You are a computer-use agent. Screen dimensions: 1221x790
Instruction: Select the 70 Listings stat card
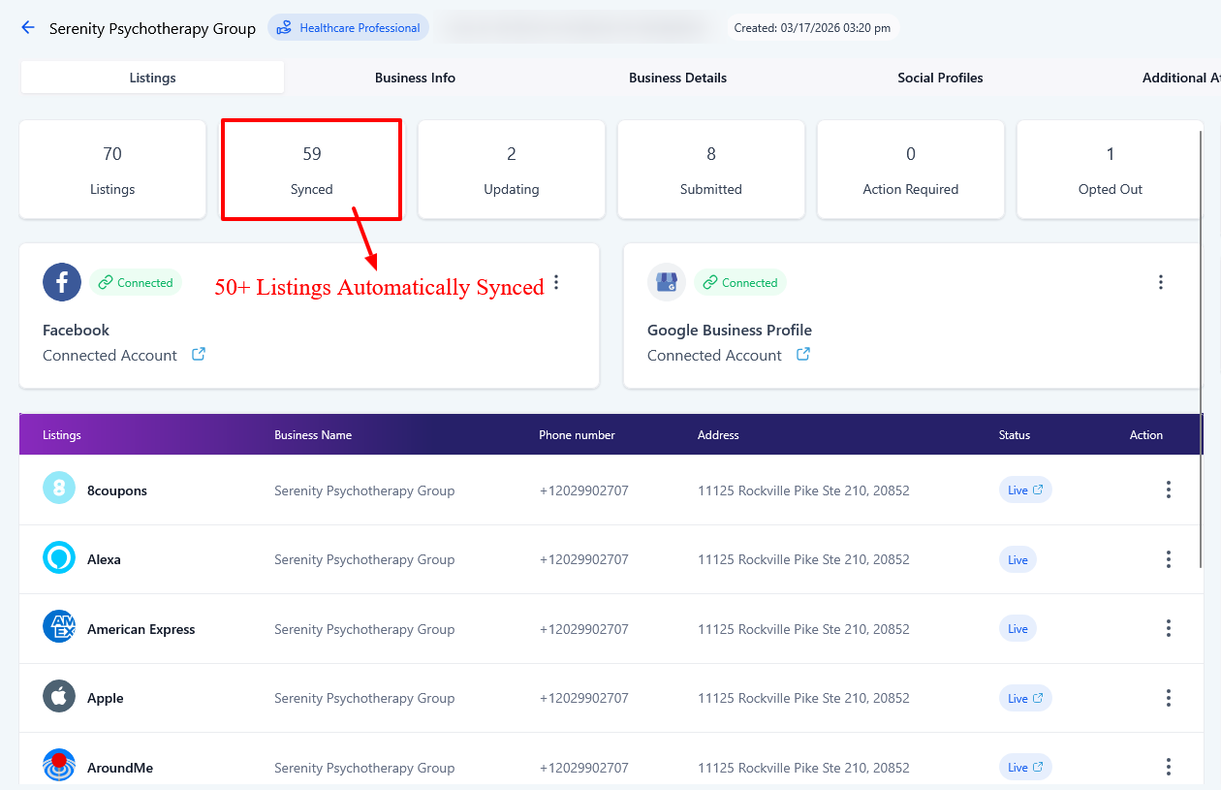click(112, 170)
